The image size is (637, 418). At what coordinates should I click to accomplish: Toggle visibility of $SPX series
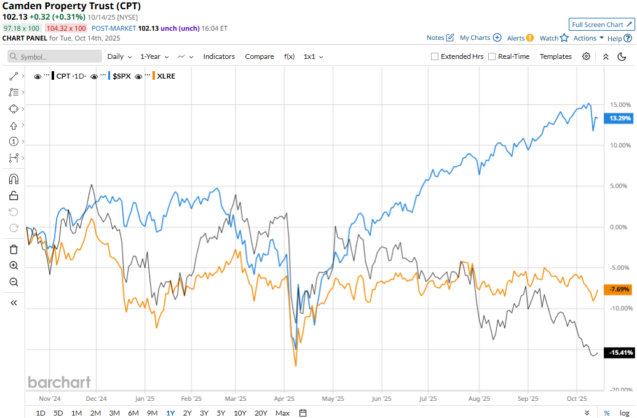click(x=94, y=76)
